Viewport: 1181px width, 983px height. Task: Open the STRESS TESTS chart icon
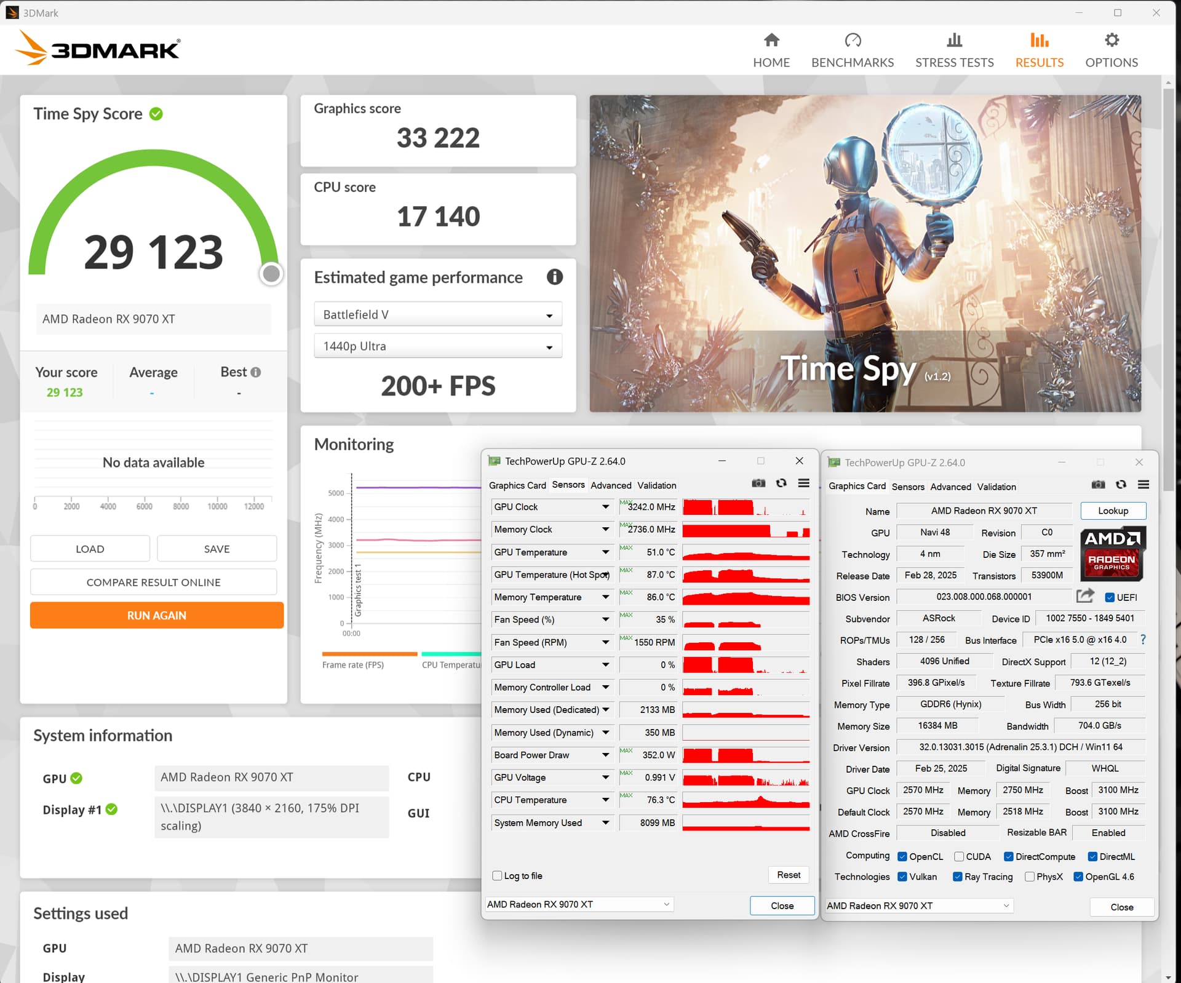[954, 41]
